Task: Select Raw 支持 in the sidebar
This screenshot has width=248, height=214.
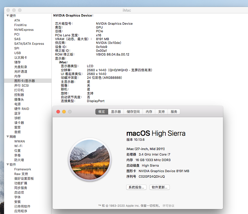Action: coord(21,174)
